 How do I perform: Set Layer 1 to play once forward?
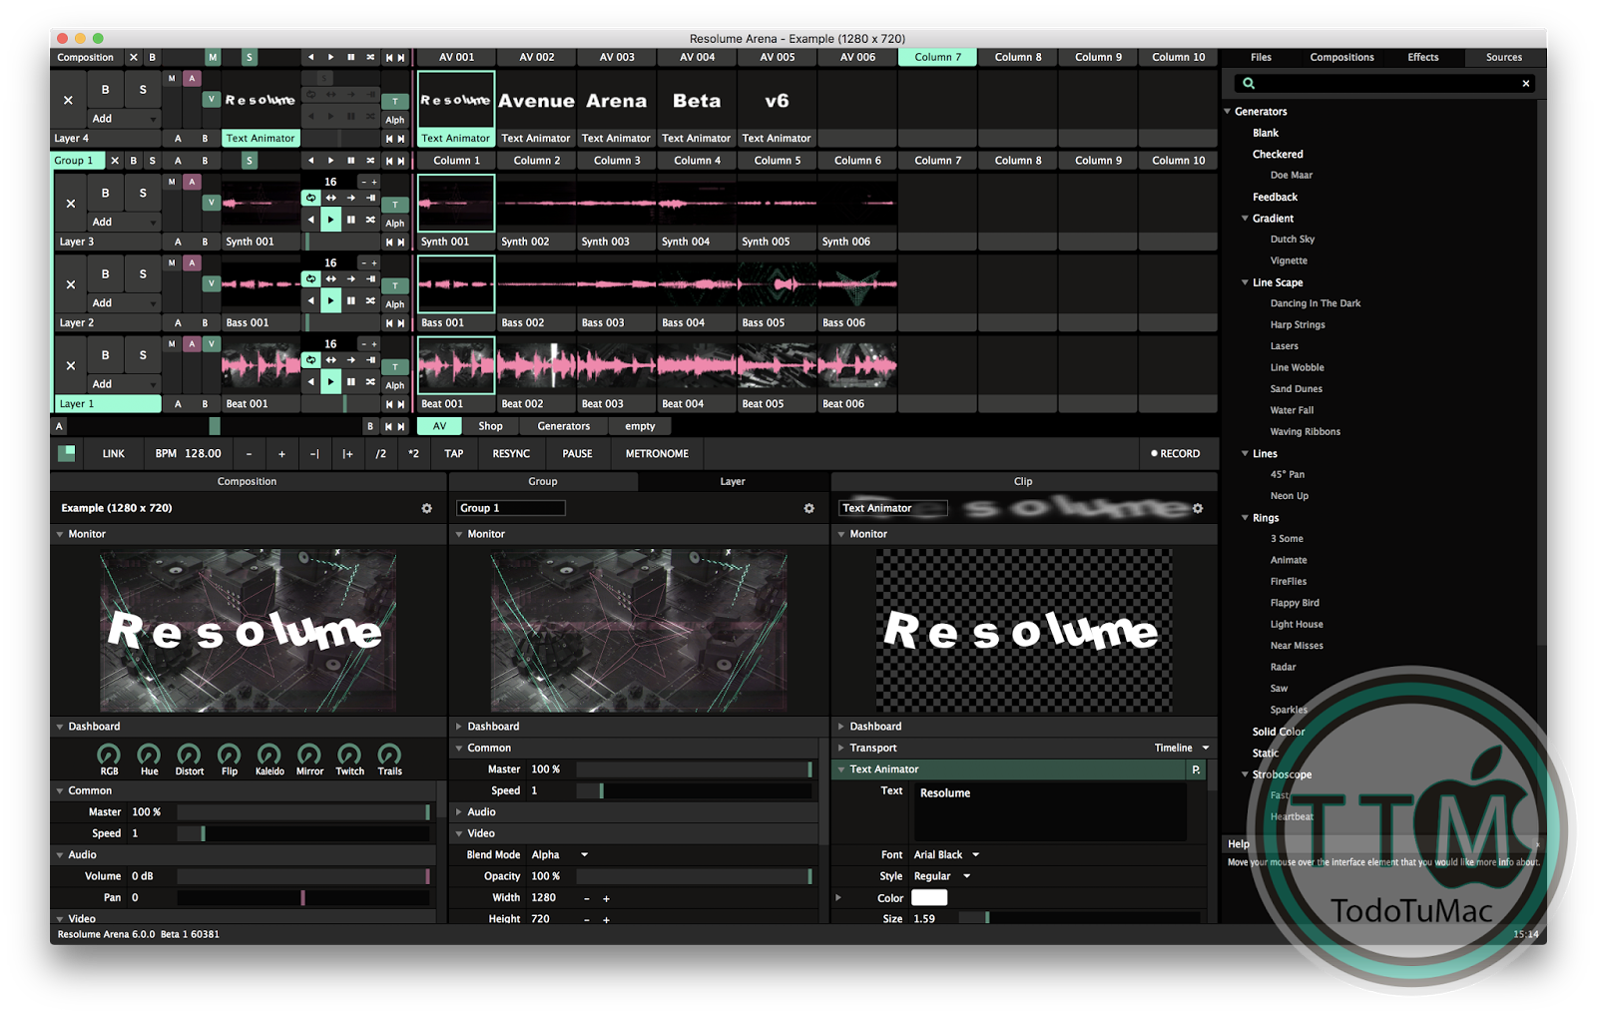click(x=351, y=359)
